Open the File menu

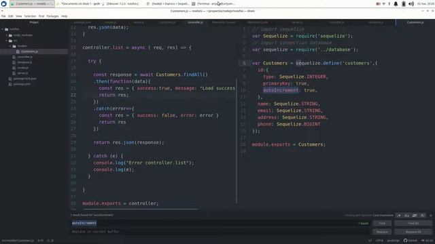3,16
